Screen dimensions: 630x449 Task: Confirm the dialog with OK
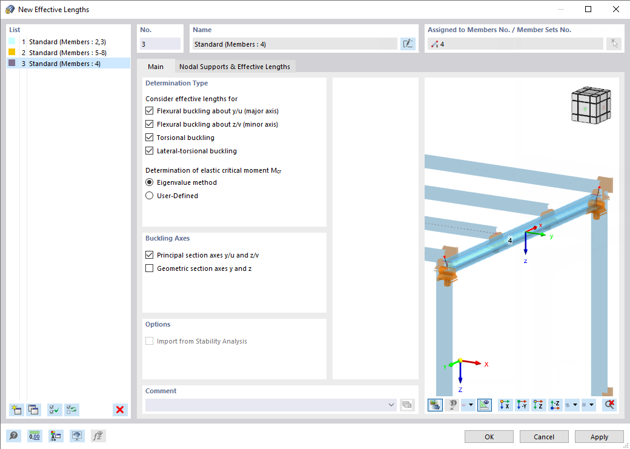[488, 436]
